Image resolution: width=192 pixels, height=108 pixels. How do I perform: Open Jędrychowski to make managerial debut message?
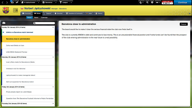tap(28, 75)
